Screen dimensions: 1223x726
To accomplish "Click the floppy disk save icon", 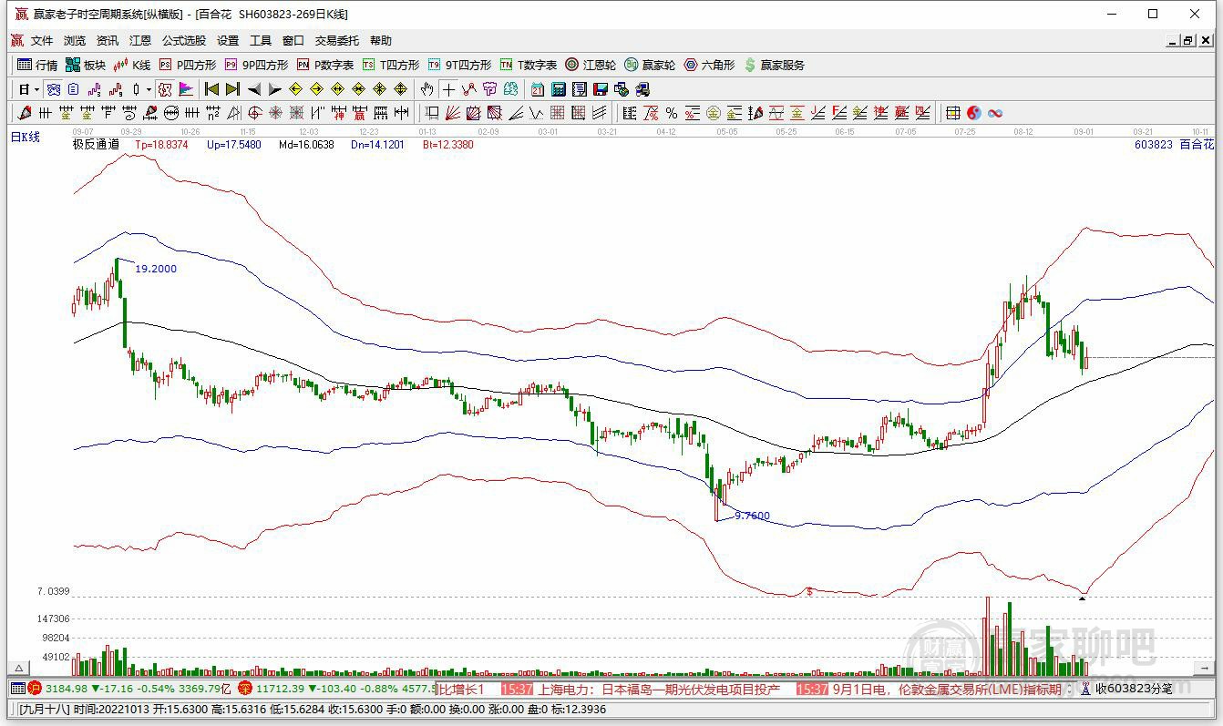I will point(601,89).
